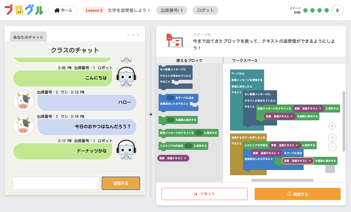Click the 今日のおやつはなんだろう？ message

(87, 127)
